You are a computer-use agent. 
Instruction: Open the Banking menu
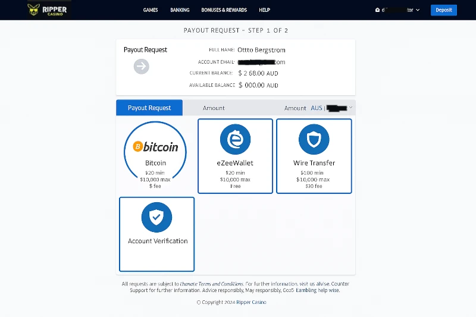click(180, 10)
